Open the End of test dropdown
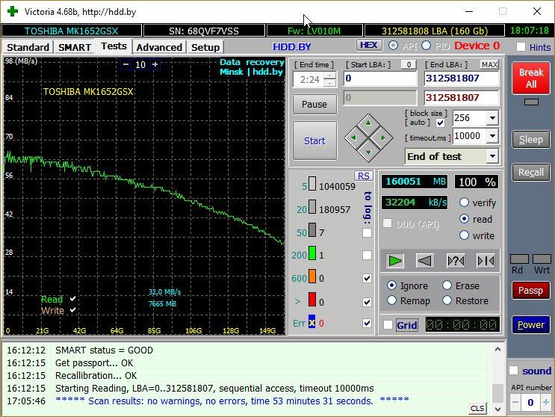 (492, 156)
